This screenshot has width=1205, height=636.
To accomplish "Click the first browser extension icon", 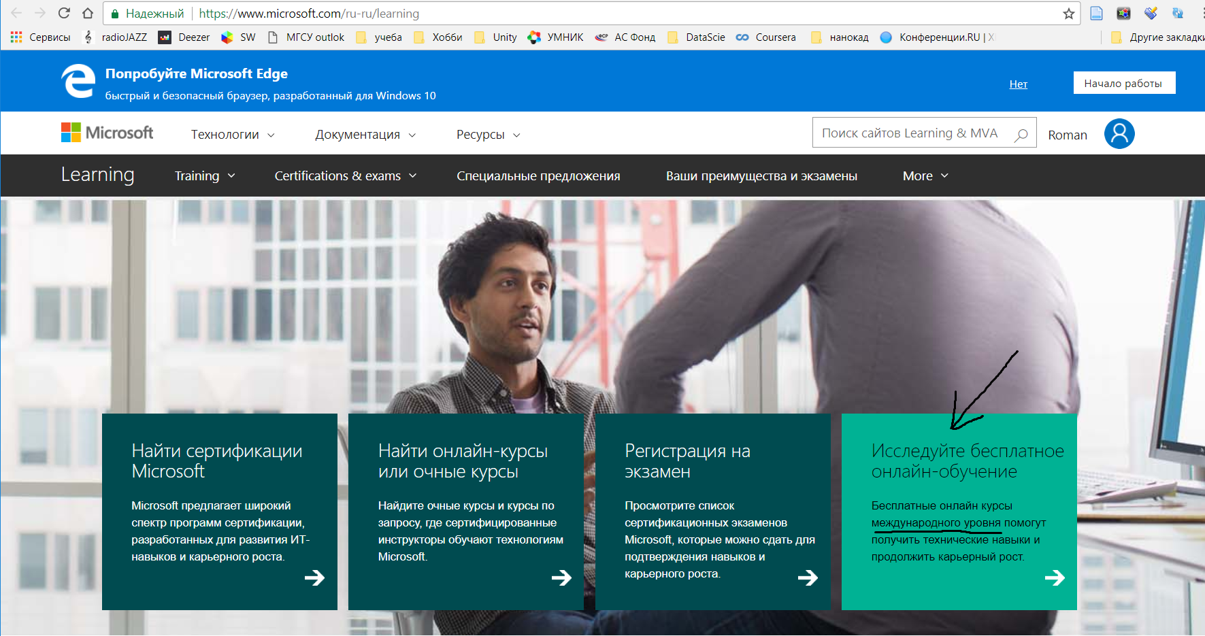I will click(1096, 13).
